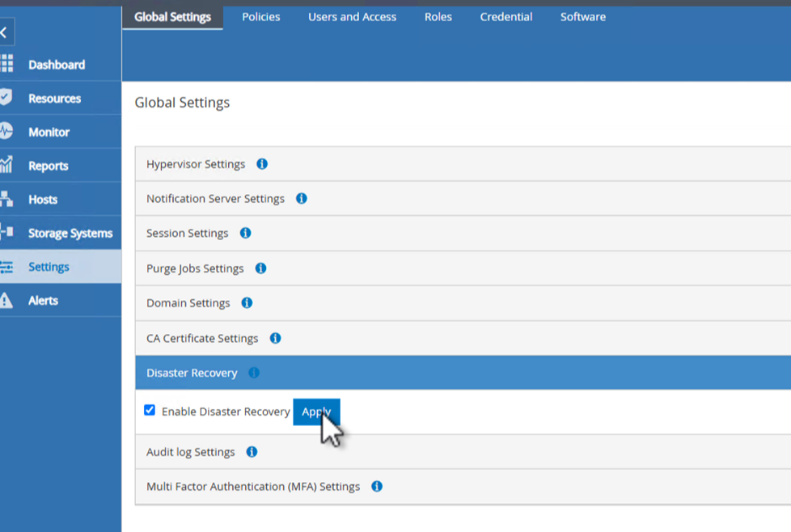
Task: Click info icon next to Hypervisor Settings
Action: click(262, 164)
